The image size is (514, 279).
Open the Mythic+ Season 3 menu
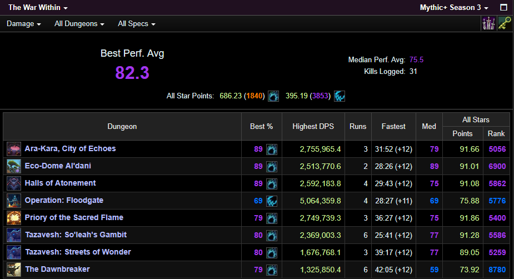454,8
